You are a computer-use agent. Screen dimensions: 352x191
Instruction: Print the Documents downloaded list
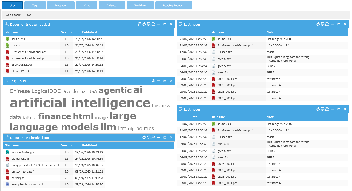[x=153, y=24]
